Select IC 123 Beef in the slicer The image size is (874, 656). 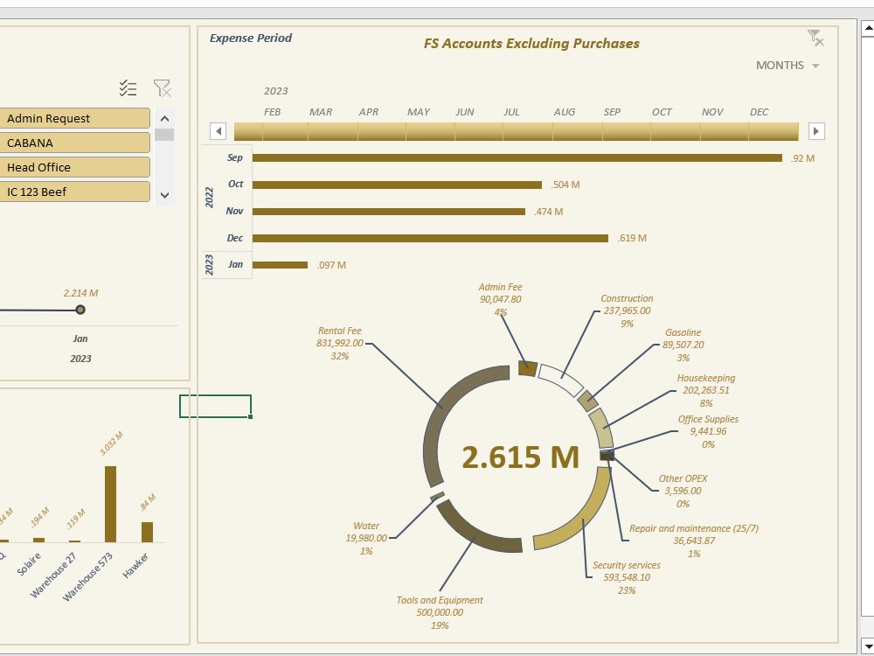point(75,192)
